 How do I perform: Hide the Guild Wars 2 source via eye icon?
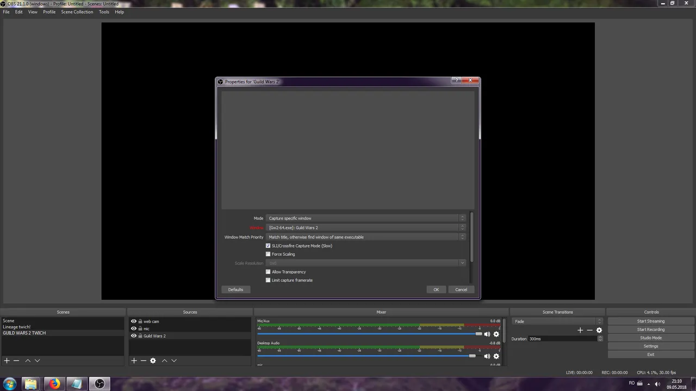click(133, 336)
